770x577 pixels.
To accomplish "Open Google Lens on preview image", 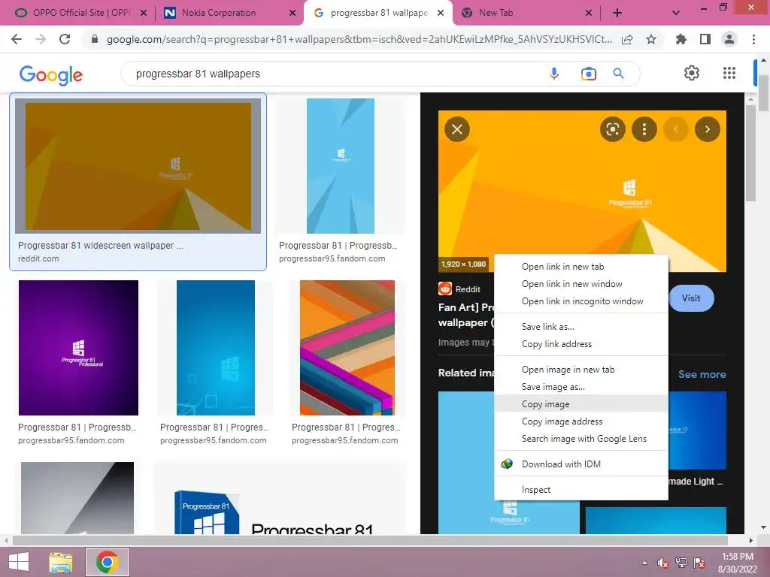I will 612,129.
